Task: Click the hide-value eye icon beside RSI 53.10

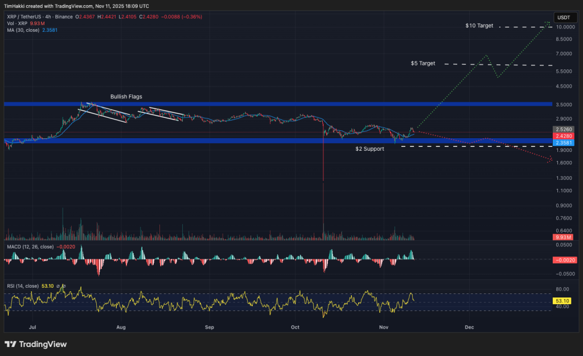Action: click(58, 286)
